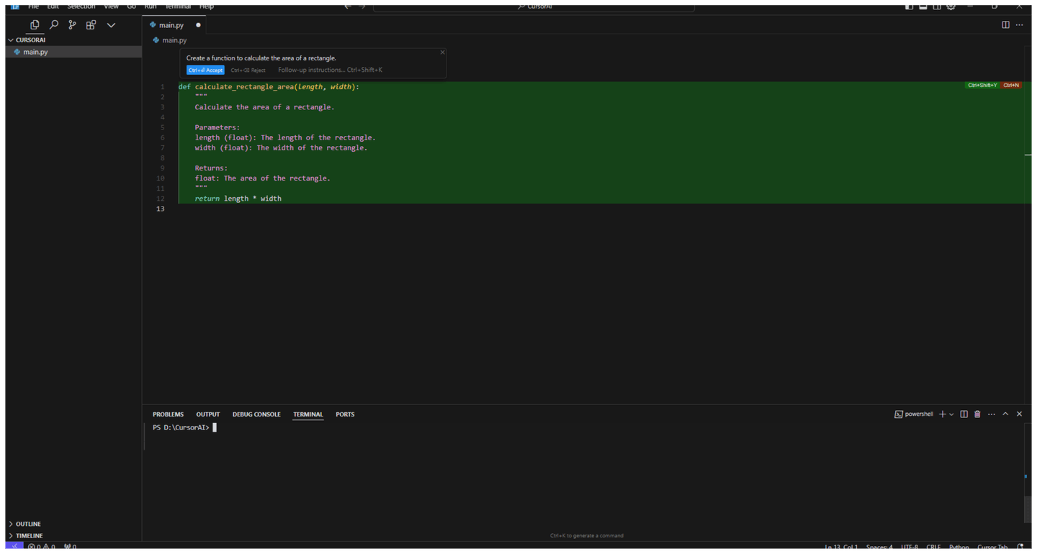Viewport: 1037px width, 554px height.
Task: Select language mode Python in status bar
Action: [959, 548]
